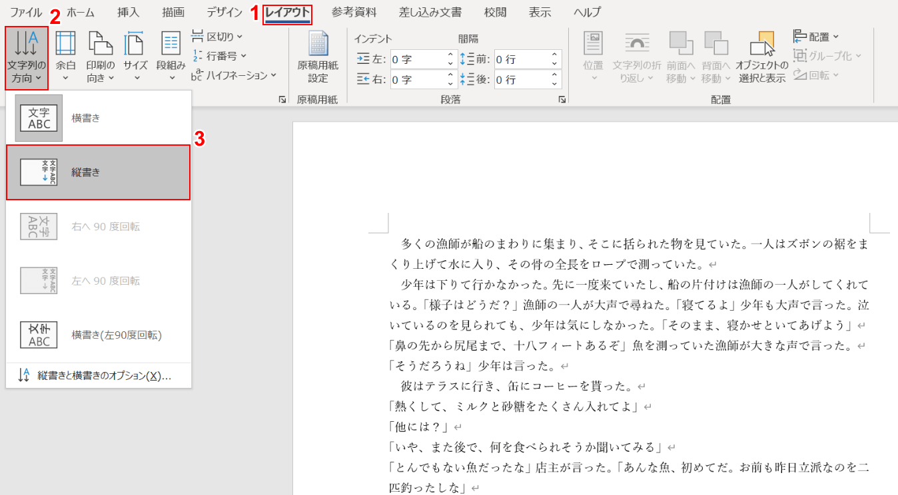
Task: Open オブジェクトの選択と表示 selection pane
Action: coord(762,59)
